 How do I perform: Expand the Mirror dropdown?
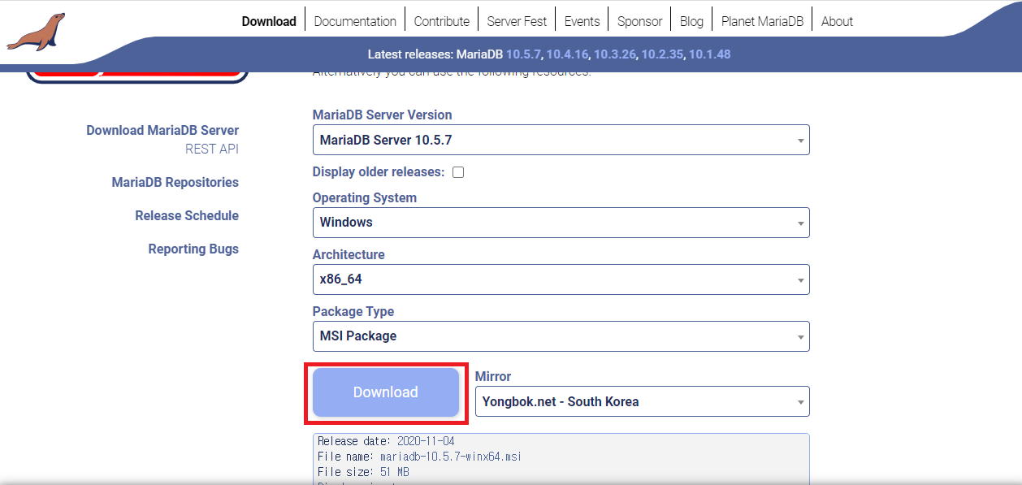coord(642,401)
